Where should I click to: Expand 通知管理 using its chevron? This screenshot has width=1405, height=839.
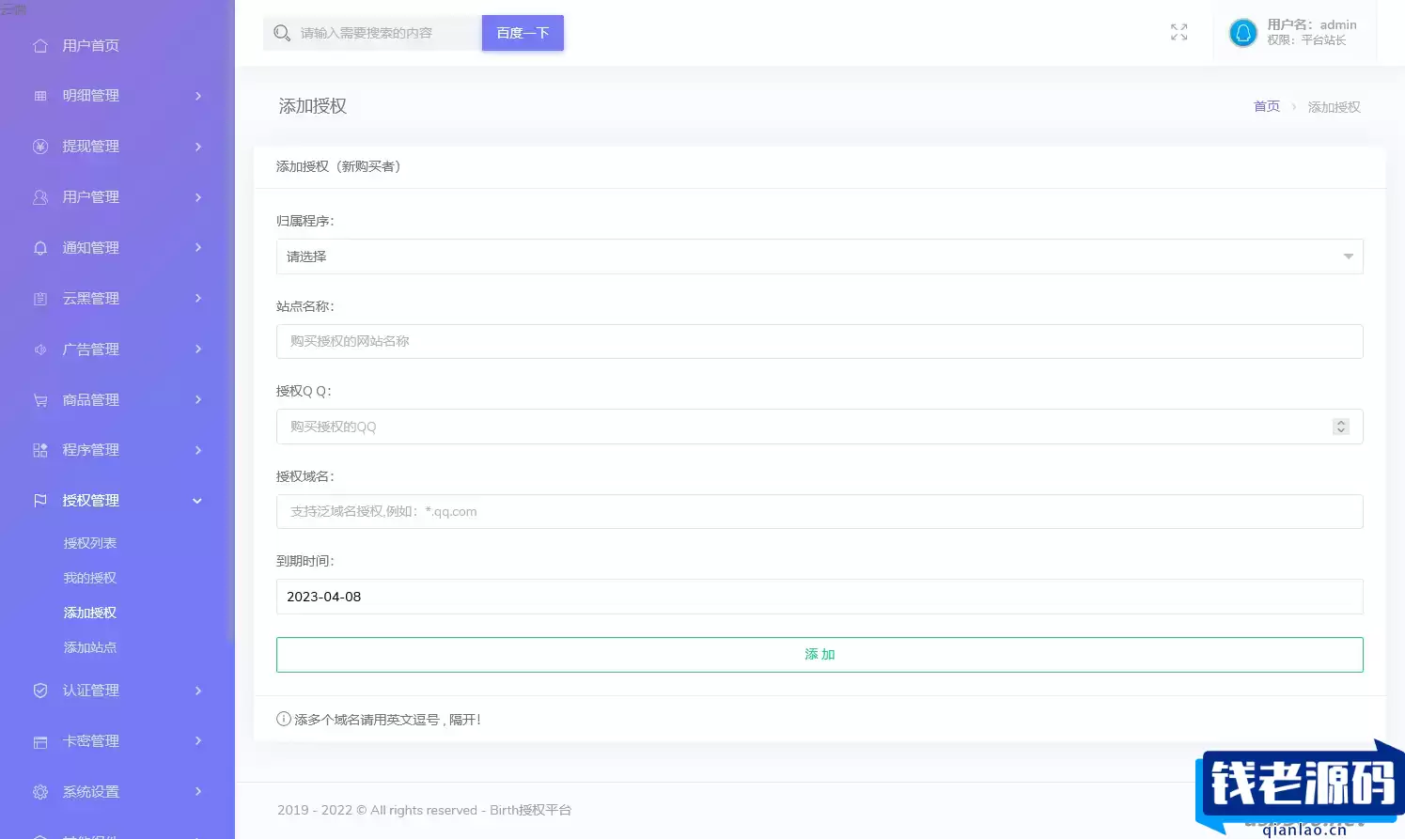198,247
